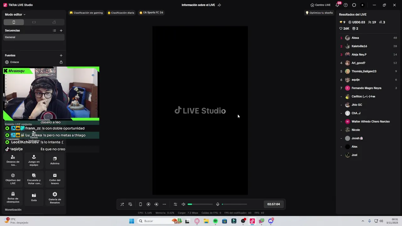Open Información sobre el LIVE title
The height and width of the screenshot is (226, 402).
pos(198,5)
